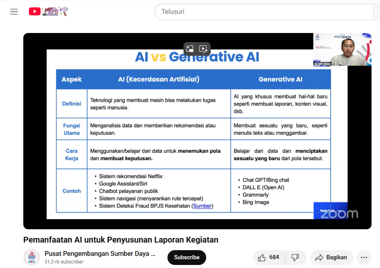The width and height of the screenshot is (380, 268).
Task: Click the Grammarly bullet
Action: [x=256, y=195]
